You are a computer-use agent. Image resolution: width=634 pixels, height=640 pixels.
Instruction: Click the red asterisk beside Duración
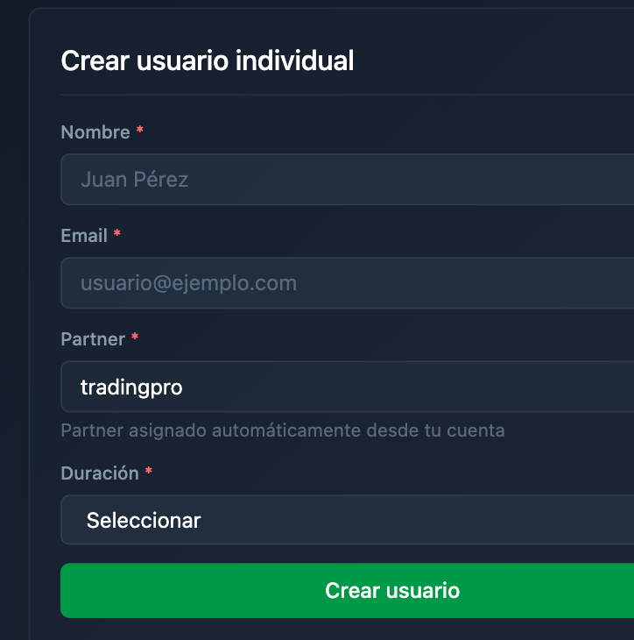pos(149,473)
